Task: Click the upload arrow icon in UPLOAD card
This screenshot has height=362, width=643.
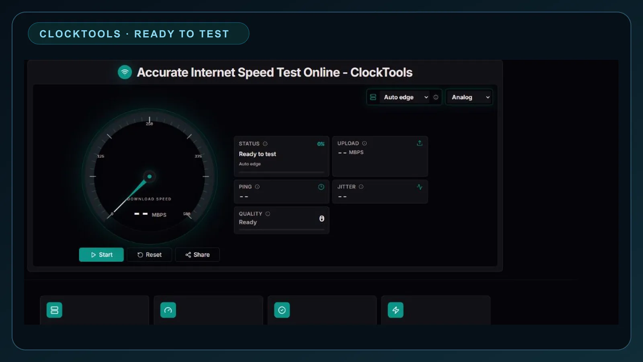Action: 420,143
